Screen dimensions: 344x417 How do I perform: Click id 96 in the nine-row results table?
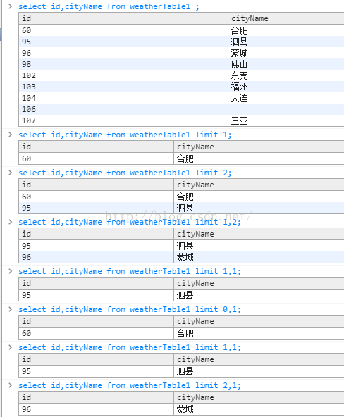pos(123,53)
